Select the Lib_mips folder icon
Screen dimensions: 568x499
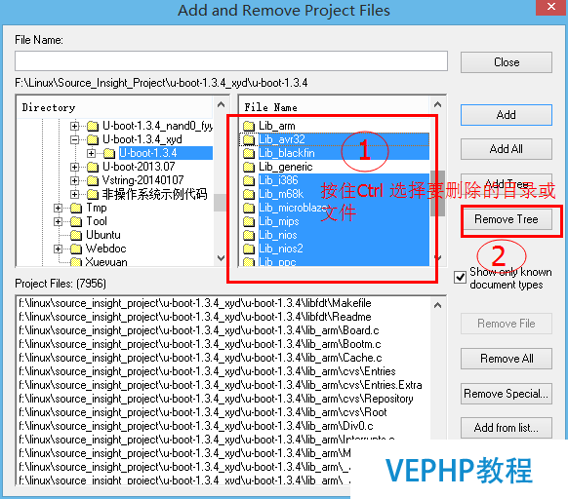coord(249,221)
